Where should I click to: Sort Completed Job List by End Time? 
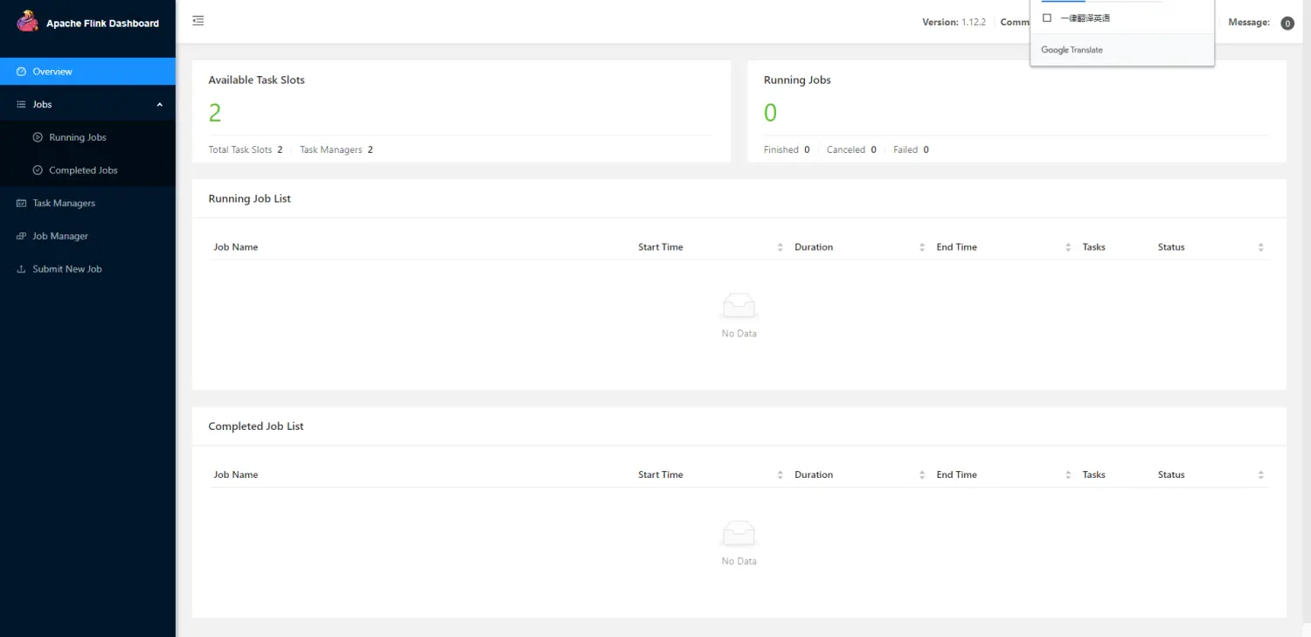click(1068, 475)
